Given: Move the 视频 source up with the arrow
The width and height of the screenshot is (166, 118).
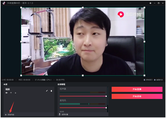Looking at the screenshot, I should (11, 93).
